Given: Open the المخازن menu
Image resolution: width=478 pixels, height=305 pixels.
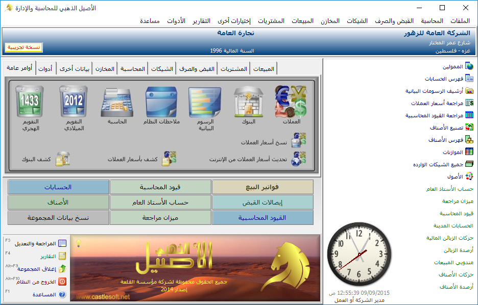Looking at the screenshot, I should tap(330, 21).
